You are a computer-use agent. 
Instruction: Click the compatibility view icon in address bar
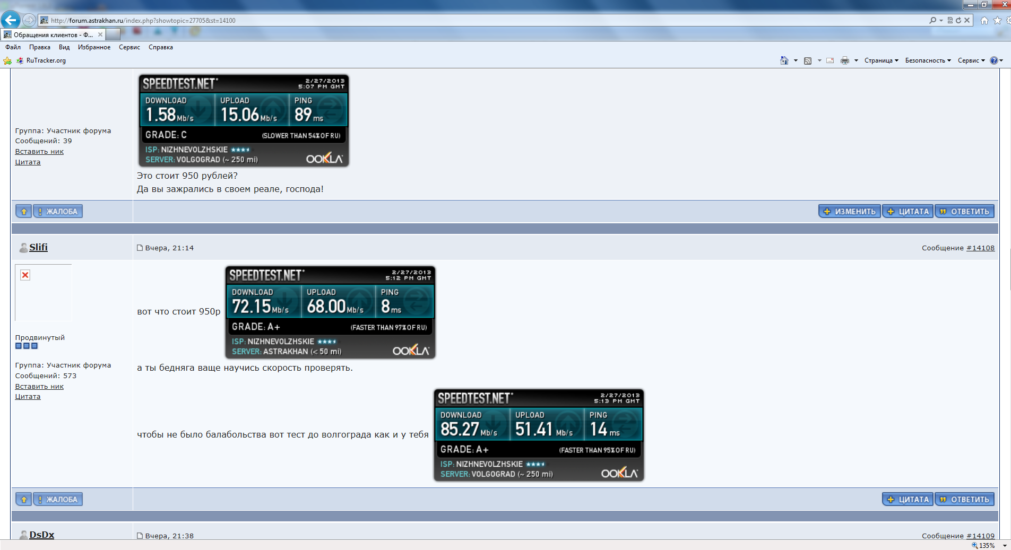pyautogui.click(x=950, y=20)
